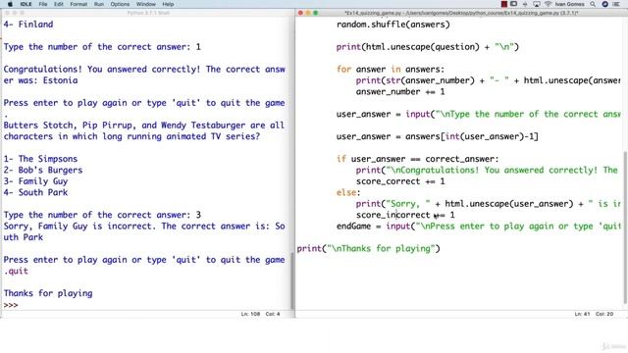Click "4- South Park" in shell output
Screen dimensions: 628x353
pos(35,192)
